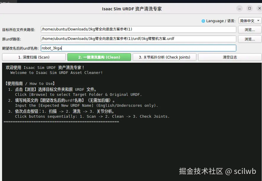The image size is (262, 181).
Task: Start 1. 深度扫描 (Scan)
Action: (34, 57)
